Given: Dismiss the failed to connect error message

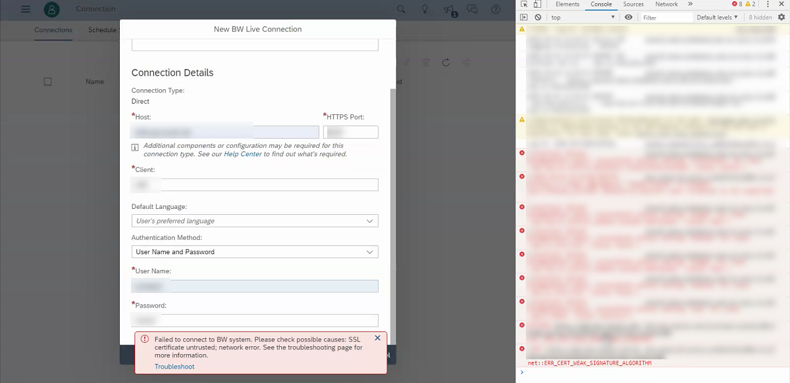Looking at the screenshot, I should tap(377, 338).
